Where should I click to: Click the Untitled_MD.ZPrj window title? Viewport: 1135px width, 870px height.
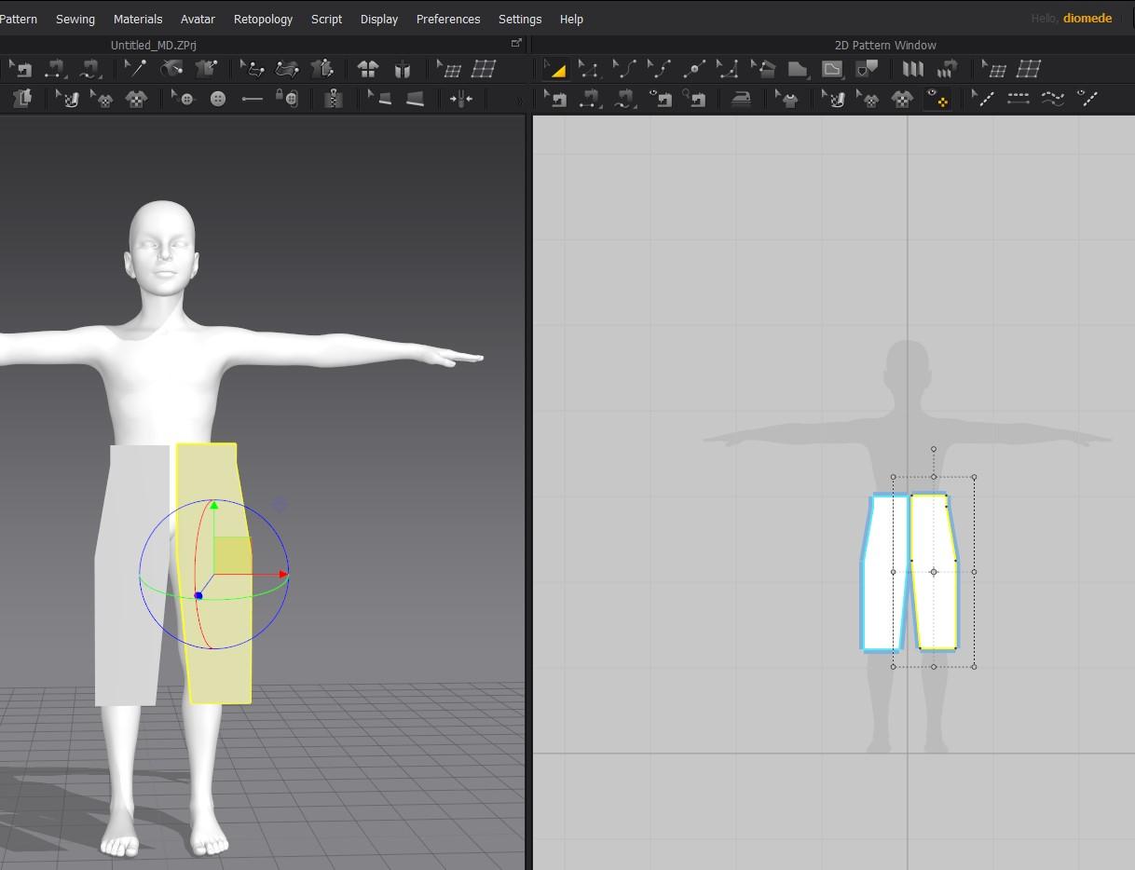coord(153,45)
